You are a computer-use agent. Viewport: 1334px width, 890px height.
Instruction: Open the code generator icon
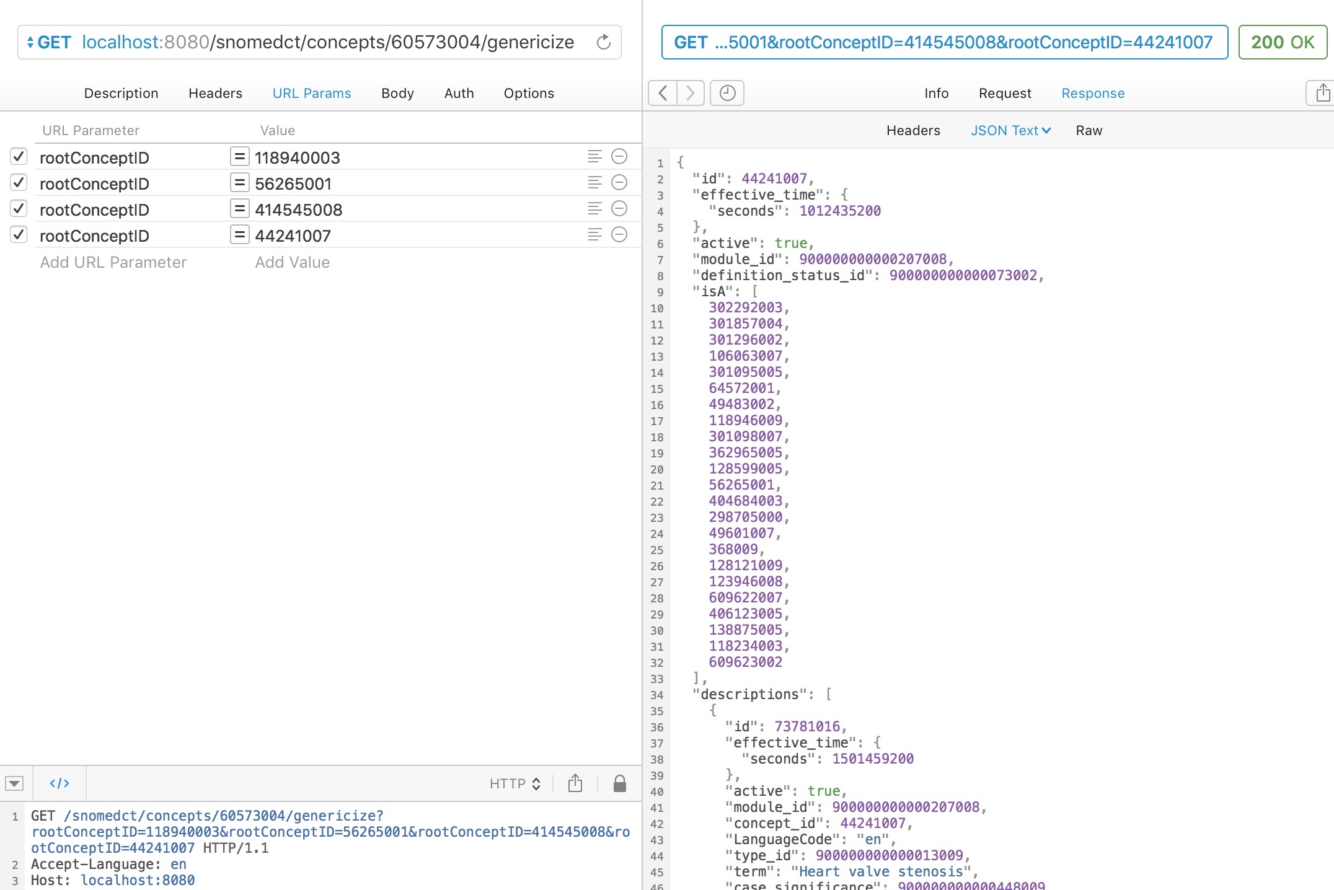(59, 783)
